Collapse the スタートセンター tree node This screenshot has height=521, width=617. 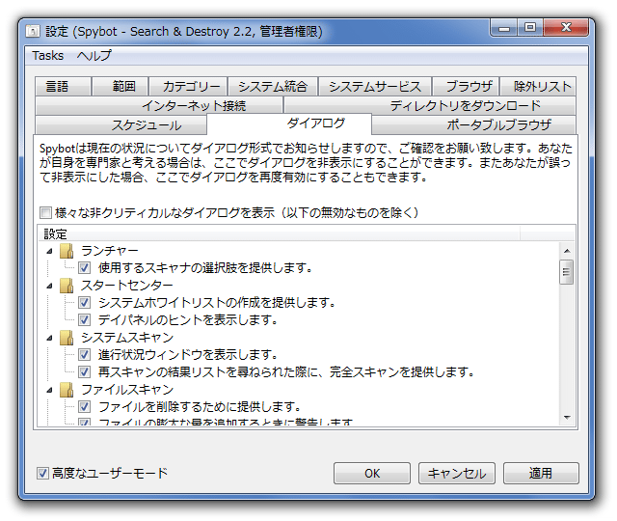click(49, 286)
